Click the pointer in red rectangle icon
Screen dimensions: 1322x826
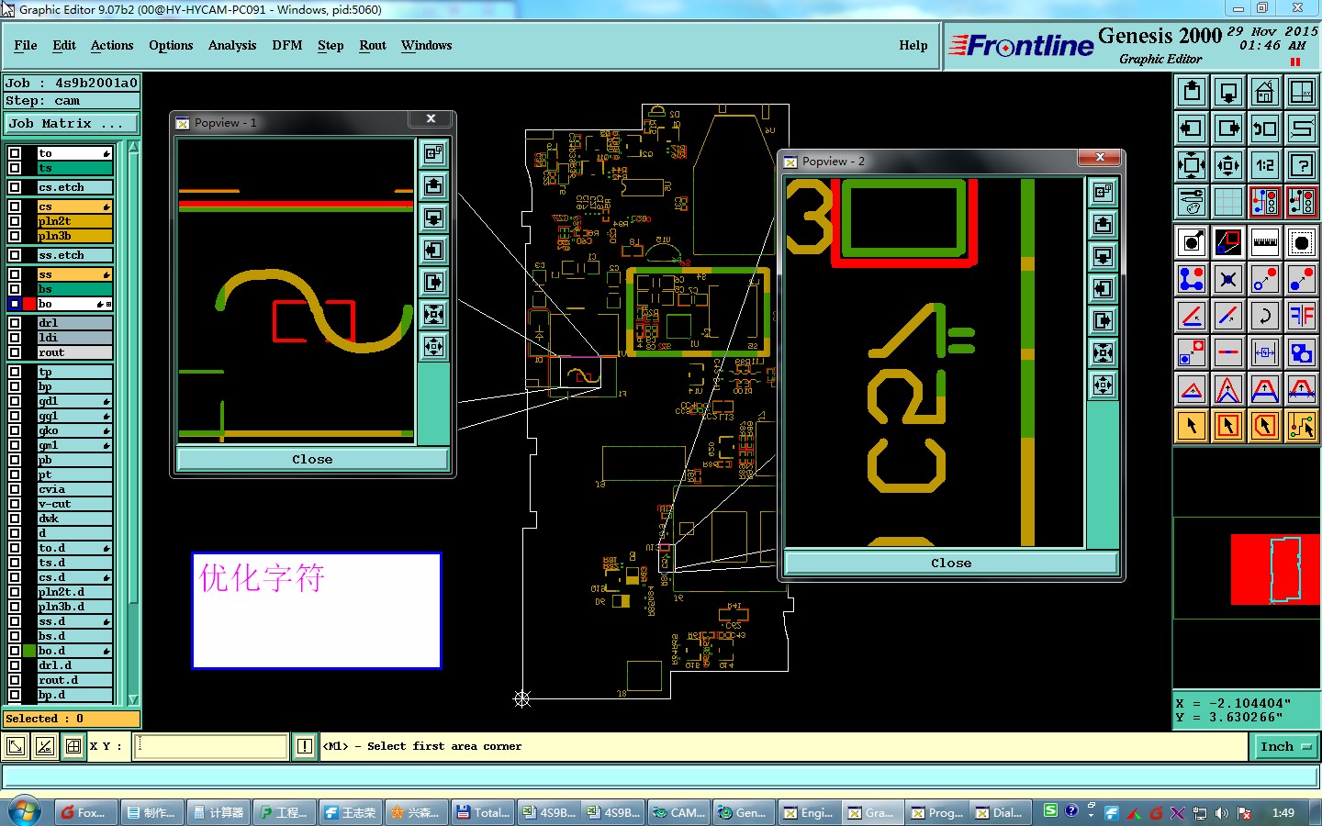1228,426
